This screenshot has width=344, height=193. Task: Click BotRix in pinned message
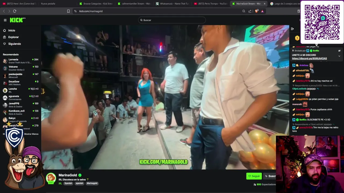tap(316, 51)
